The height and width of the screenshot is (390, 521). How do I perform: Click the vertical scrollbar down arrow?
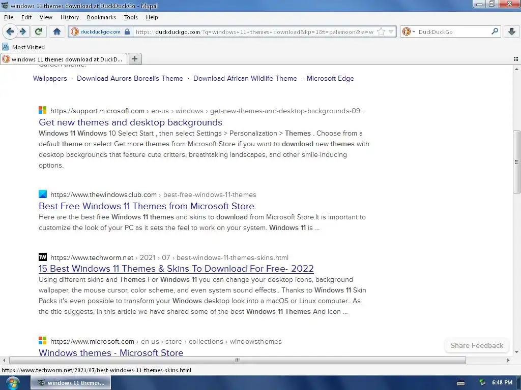(516, 352)
